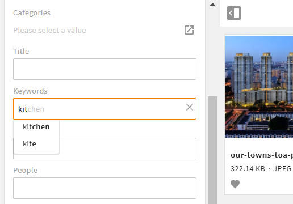Click into the Title input field
293x204 pixels.
tap(104, 69)
